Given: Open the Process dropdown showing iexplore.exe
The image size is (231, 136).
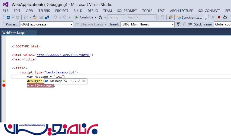Looking at the screenshot, I should [46, 24].
